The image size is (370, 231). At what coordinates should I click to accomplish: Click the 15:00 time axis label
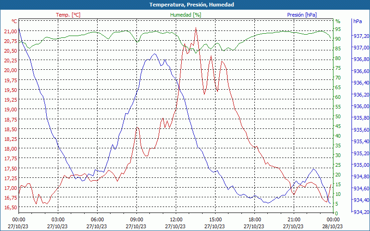215,220
